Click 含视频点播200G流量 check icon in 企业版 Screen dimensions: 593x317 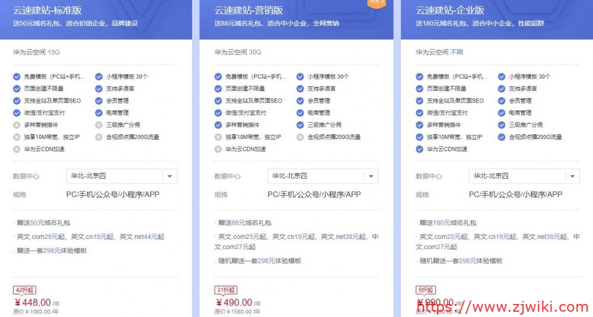click(x=502, y=137)
